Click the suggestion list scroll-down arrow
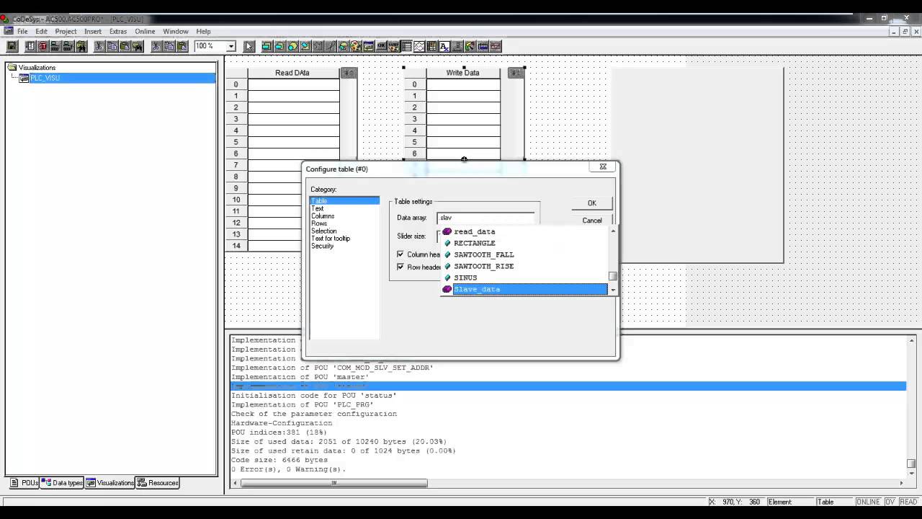Viewport: 922px width, 519px height. point(613,290)
